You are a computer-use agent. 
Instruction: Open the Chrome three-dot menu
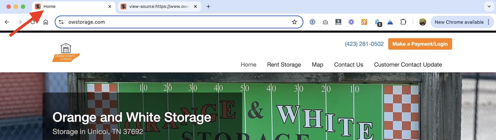[x=489, y=22]
